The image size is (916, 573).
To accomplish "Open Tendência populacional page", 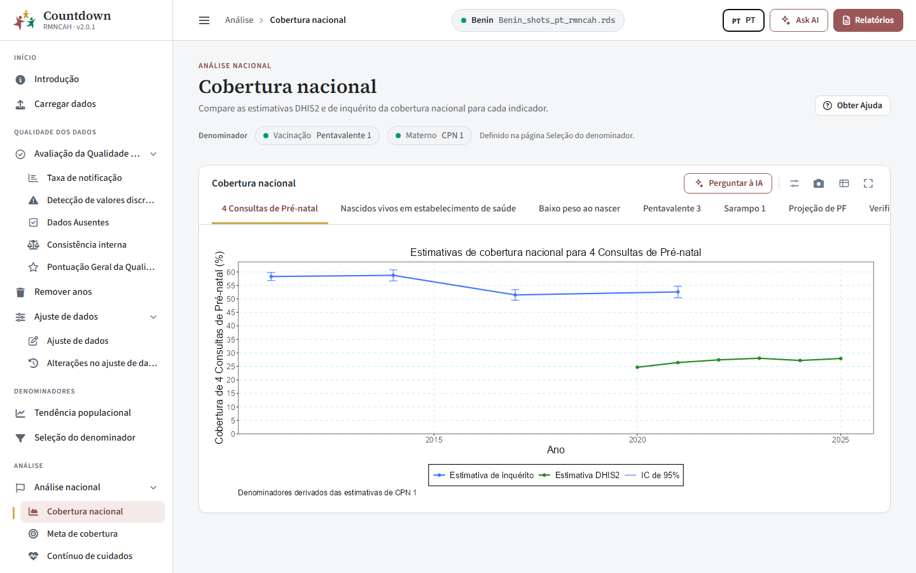I will [x=86, y=413].
